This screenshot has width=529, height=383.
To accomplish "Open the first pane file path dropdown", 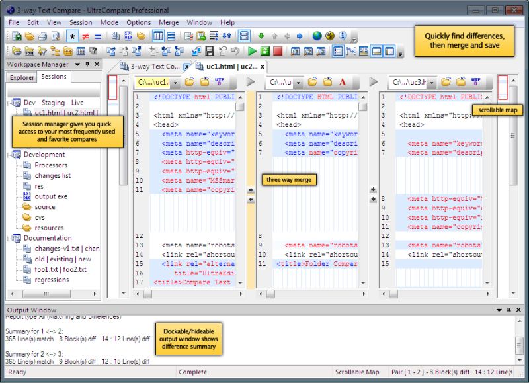I will [x=175, y=82].
